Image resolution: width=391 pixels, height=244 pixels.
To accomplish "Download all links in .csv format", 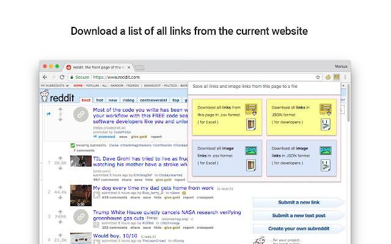I will point(227,117).
